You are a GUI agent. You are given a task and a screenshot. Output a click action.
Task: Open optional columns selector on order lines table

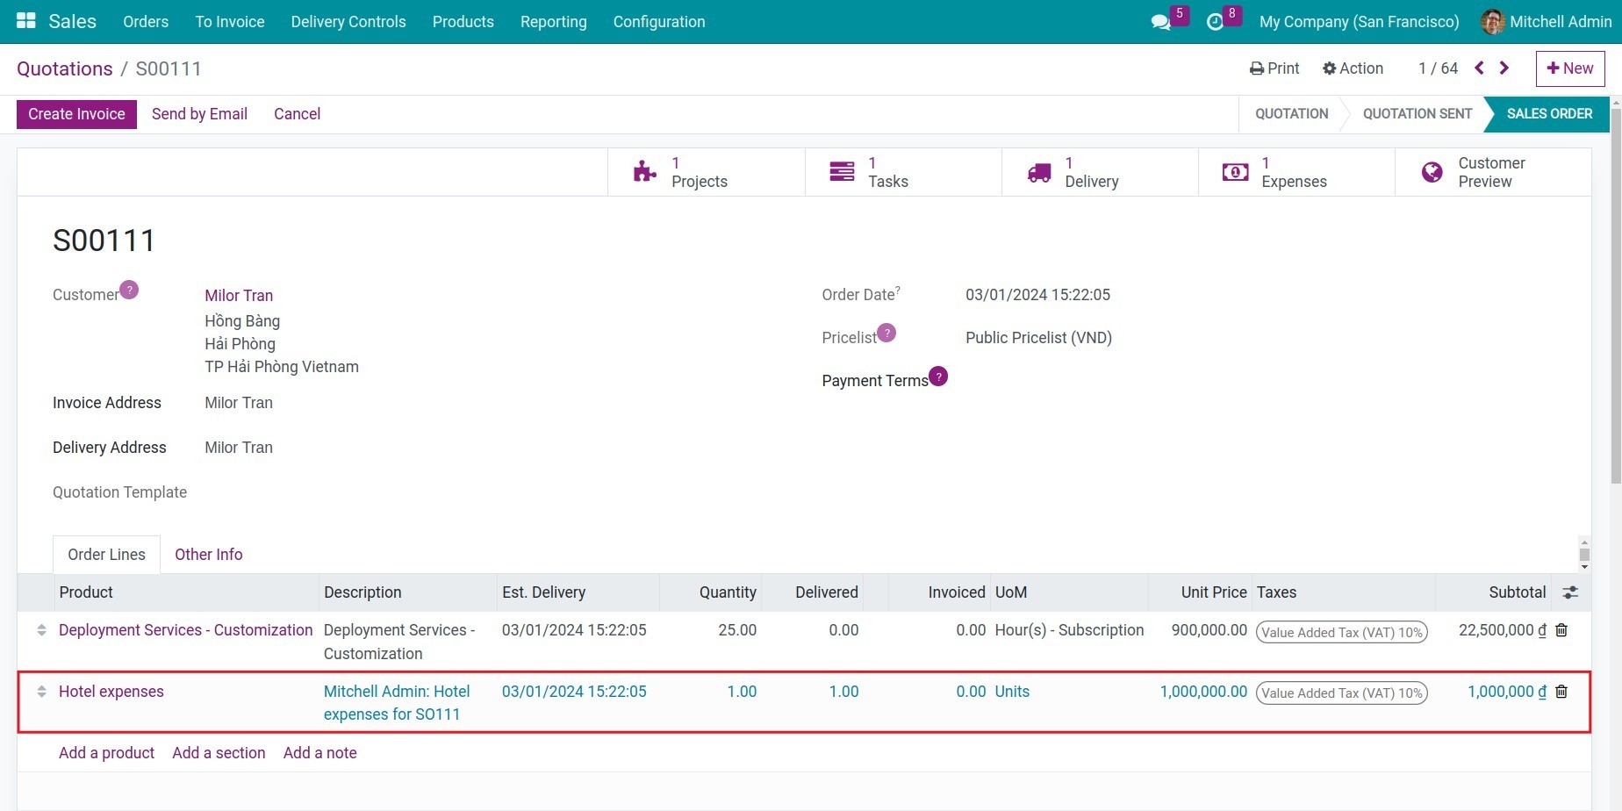1570,592
